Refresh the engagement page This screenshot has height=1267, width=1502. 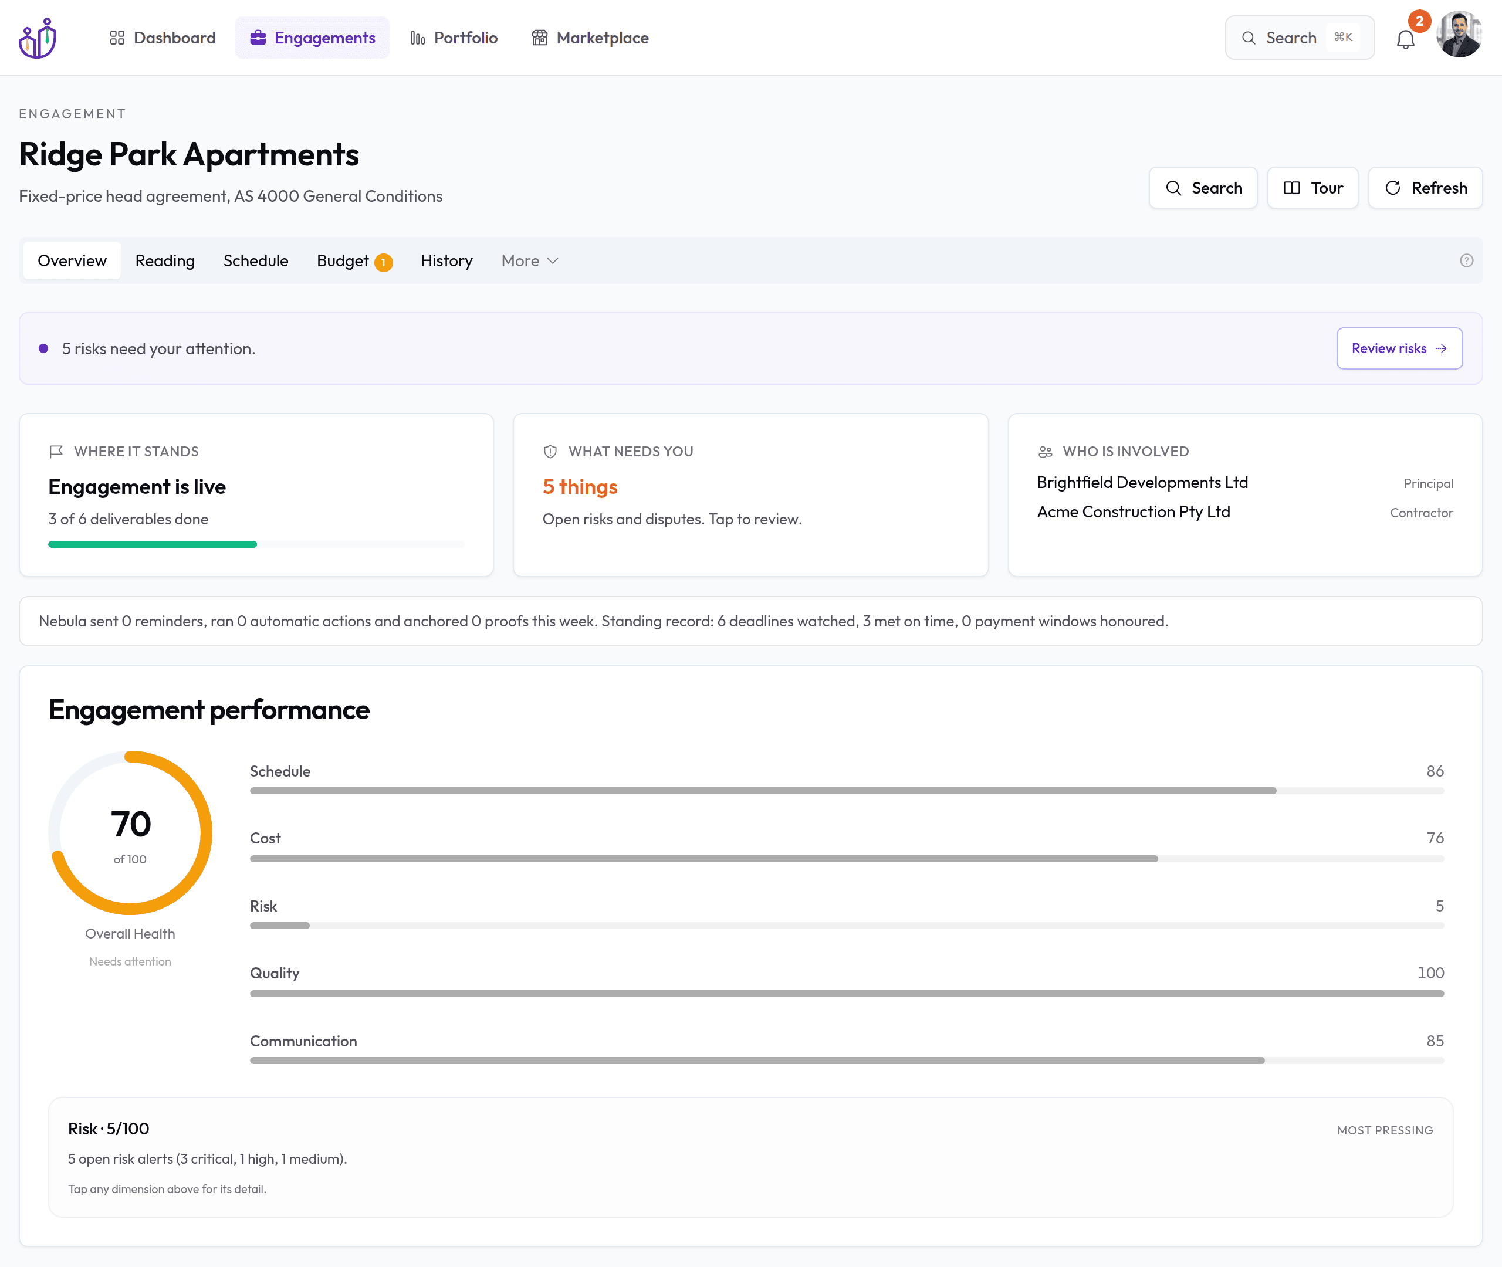[1425, 188]
